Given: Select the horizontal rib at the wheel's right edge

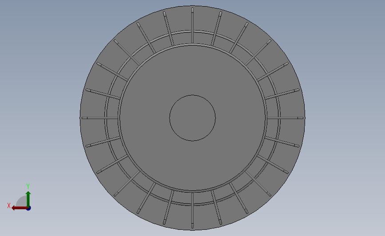Looking at the screenshot, I should [286, 118].
